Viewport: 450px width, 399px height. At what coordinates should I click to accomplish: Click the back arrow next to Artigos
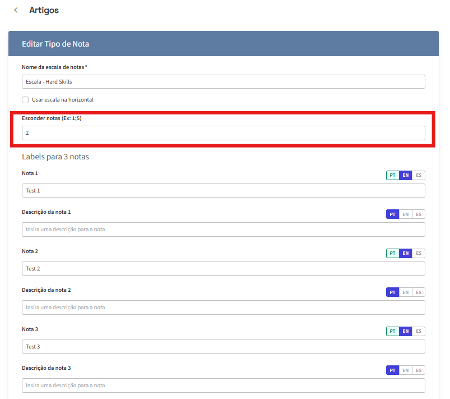pos(16,10)
